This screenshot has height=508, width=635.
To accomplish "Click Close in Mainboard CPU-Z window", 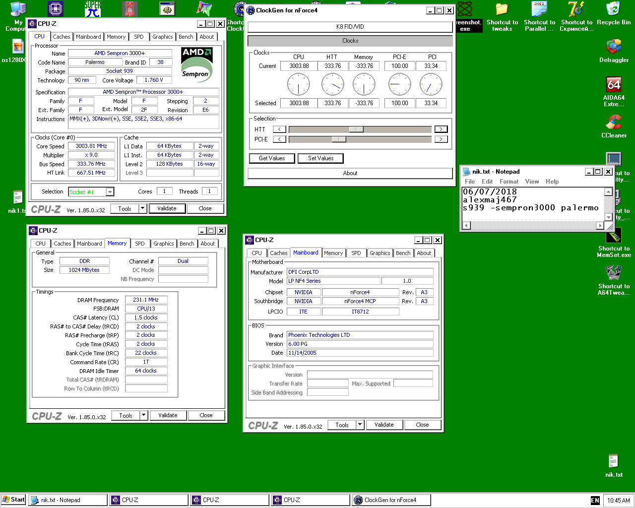I will tap(423, 425).
